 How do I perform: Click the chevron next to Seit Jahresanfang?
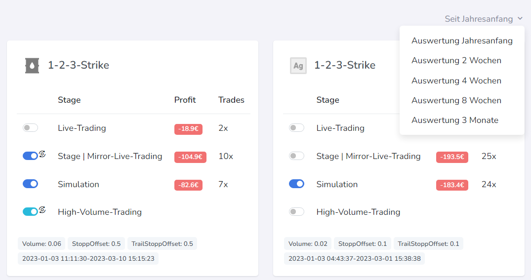(520, 19)
